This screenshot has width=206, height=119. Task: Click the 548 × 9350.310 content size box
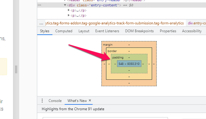[x=129, y=64]
